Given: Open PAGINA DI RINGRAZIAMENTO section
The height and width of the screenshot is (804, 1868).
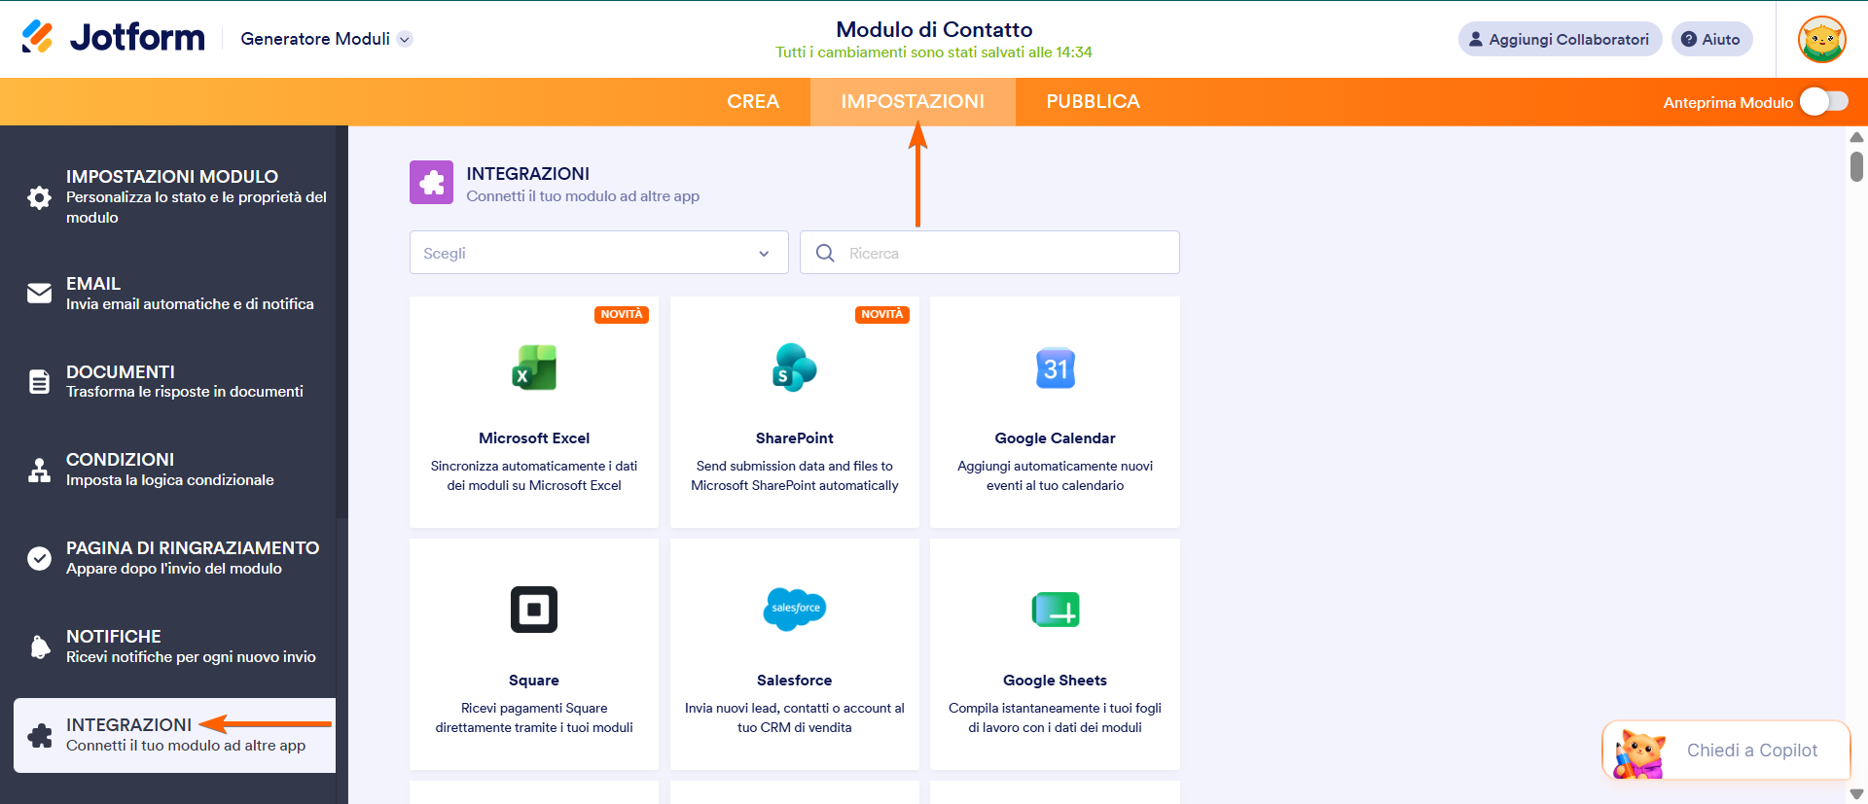Looking at the screenshot, I should pos(175,558).
